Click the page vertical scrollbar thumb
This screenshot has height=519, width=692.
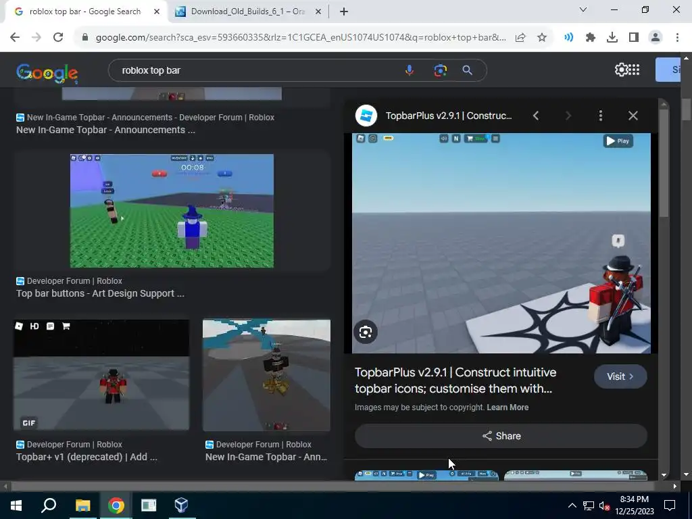pyautogui.click(x=686, y=109)
